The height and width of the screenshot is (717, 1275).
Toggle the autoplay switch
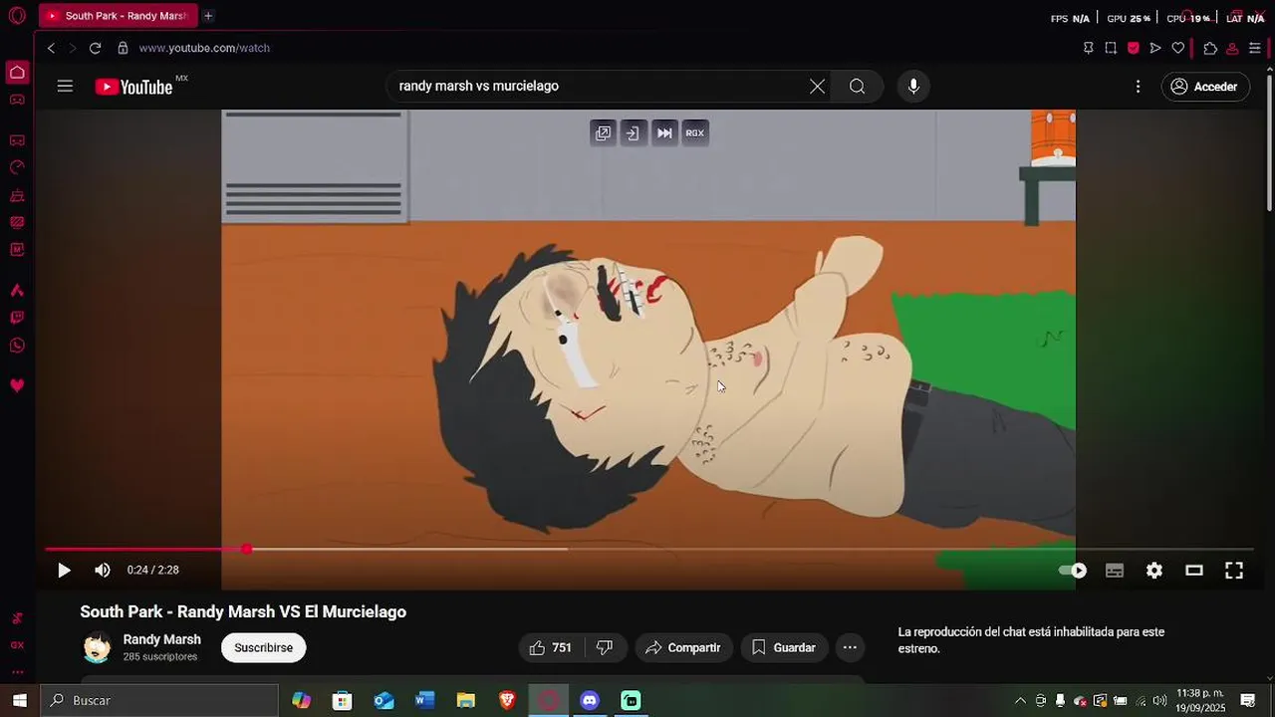(x=1073, y=571)
